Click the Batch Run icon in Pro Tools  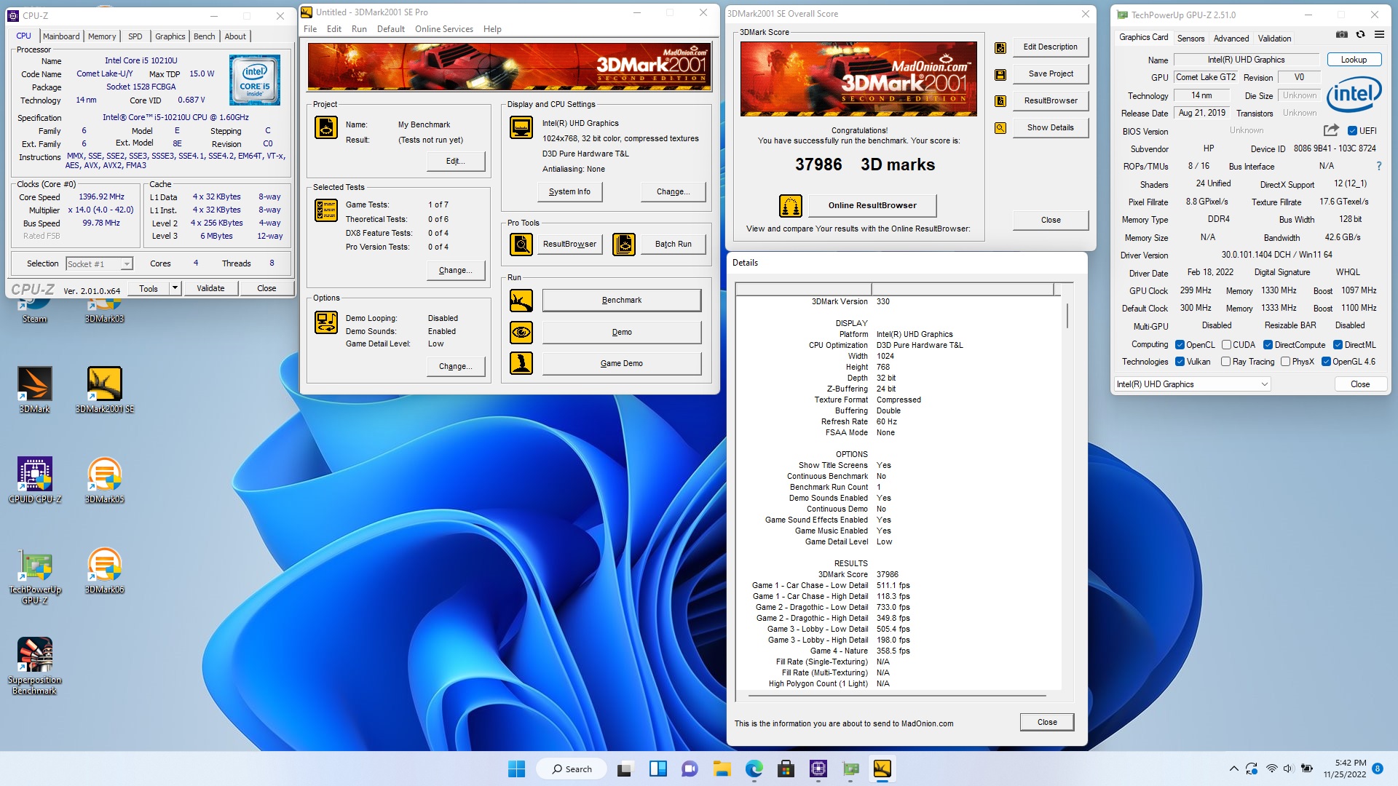point(624,245)
